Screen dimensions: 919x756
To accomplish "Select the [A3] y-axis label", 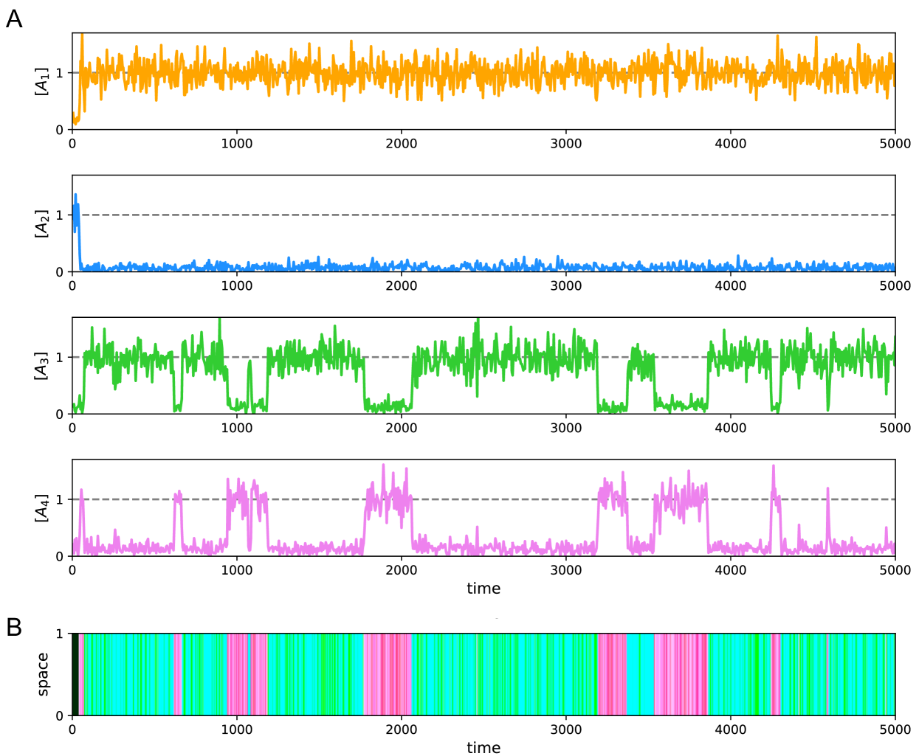I will pos(42,366).
